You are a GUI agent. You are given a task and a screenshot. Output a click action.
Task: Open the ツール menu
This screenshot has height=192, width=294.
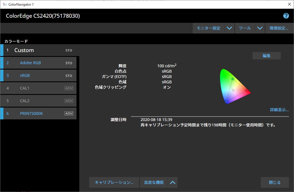pyautogui.click(x=245, y=28)
